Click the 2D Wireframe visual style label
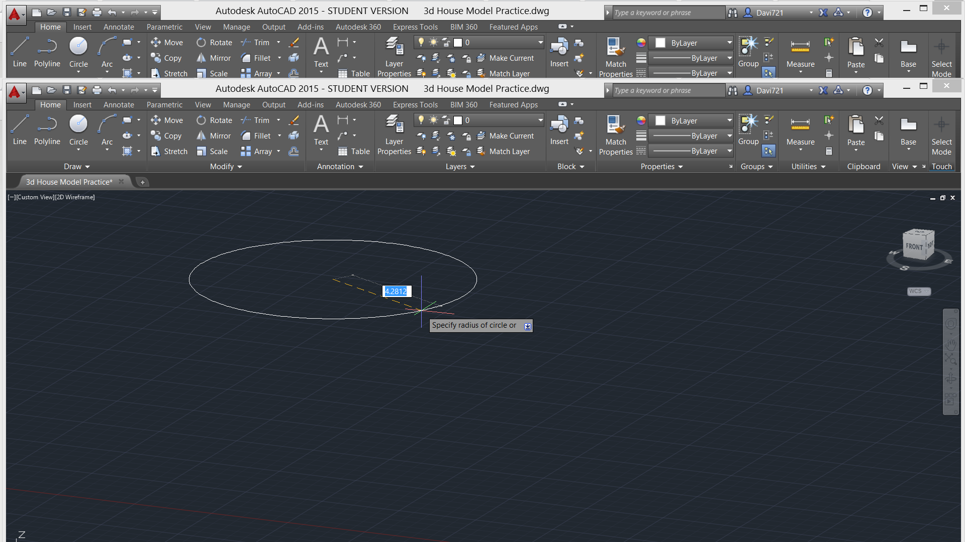The image size is (965, 542). point(75,197)
